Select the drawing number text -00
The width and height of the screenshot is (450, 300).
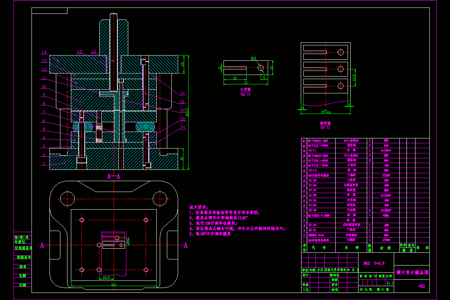point(421,286)
